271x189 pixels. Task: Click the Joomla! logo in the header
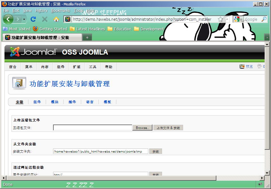pyautogui.click(x=33, y=52)
